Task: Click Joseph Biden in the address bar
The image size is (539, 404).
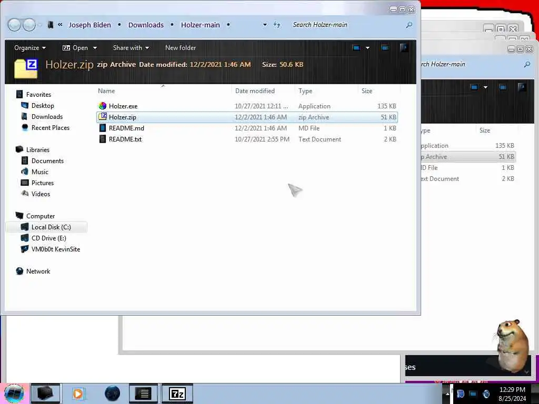Action: pyautogui.click(x=89, y=25)
